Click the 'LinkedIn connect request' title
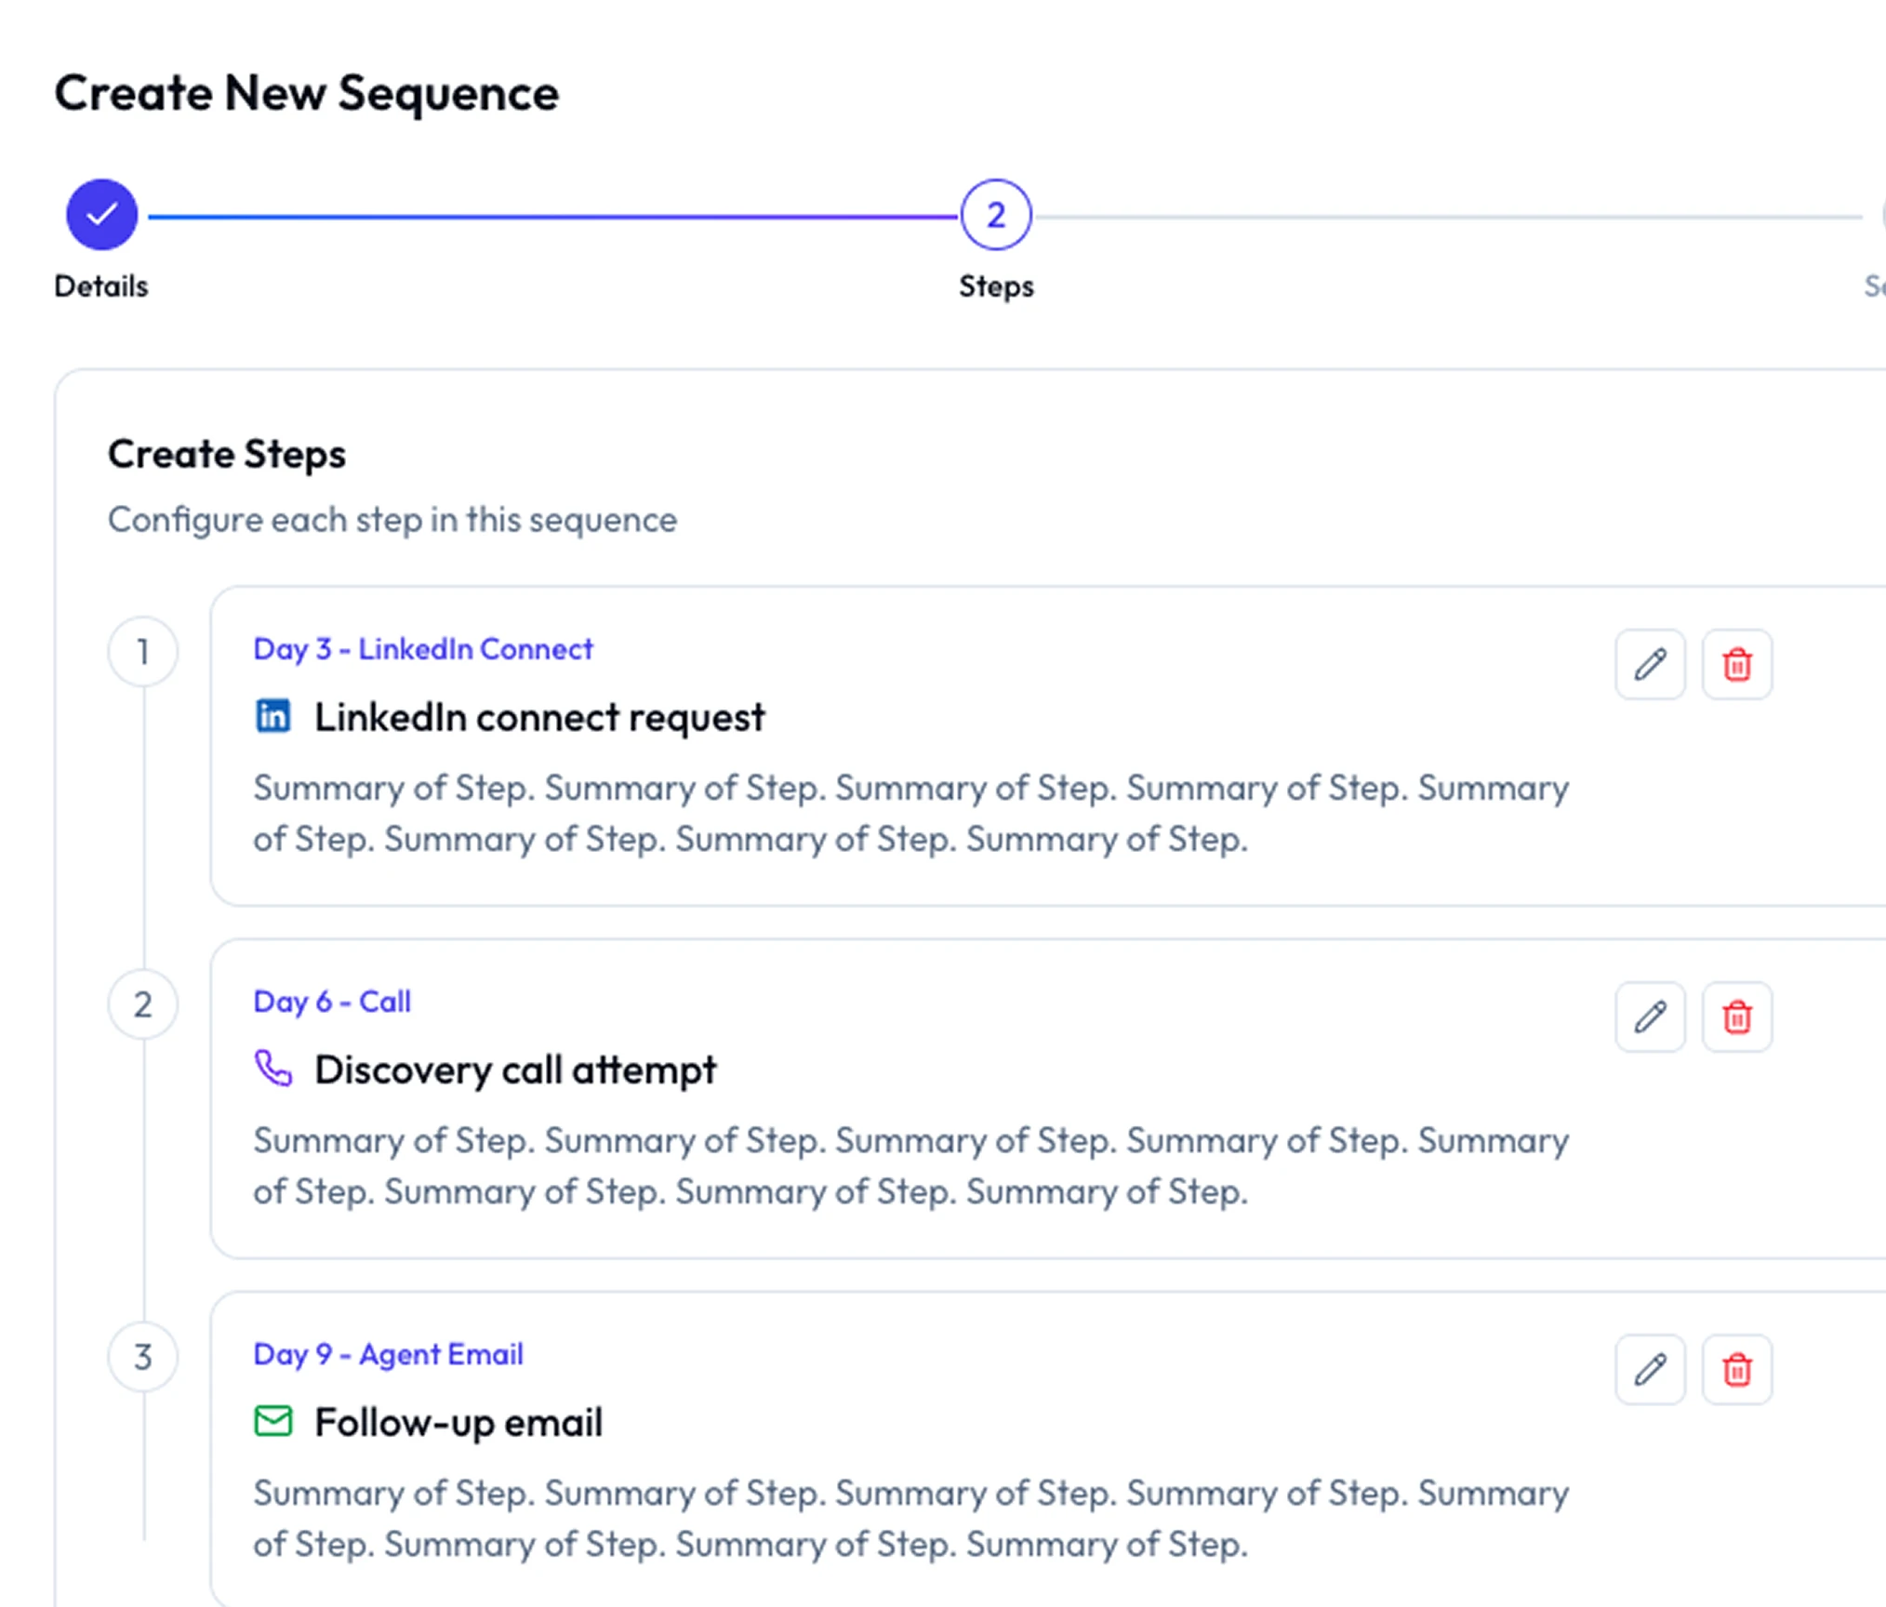1886x1607 pixels. (539, 717)
